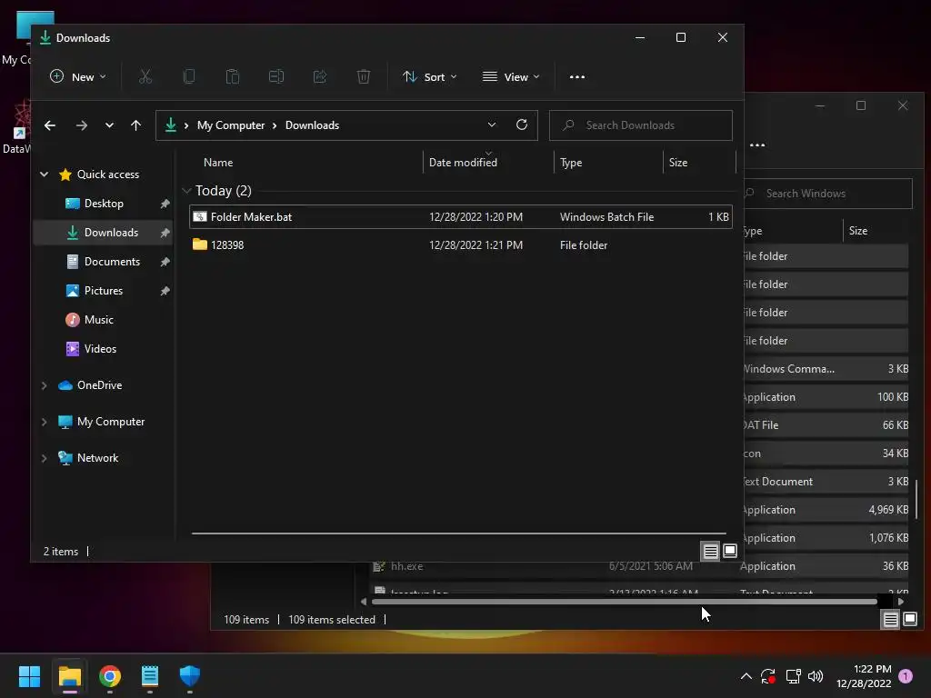The width and height of the screenshot is (931, 698).
Task: Click My Computer in the address breadcrumb
Action: click(x=231, y=125)
